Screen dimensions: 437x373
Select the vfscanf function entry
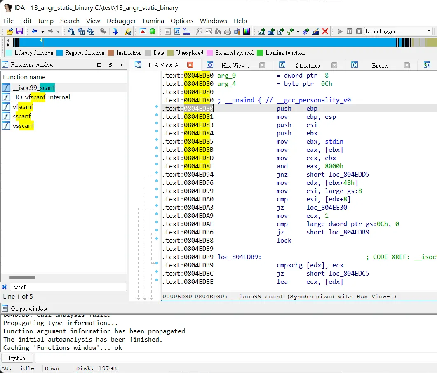pyautogui.click(x=23, y=106)
